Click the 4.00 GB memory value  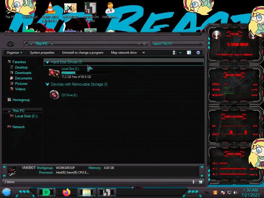(x=109, y=168)
